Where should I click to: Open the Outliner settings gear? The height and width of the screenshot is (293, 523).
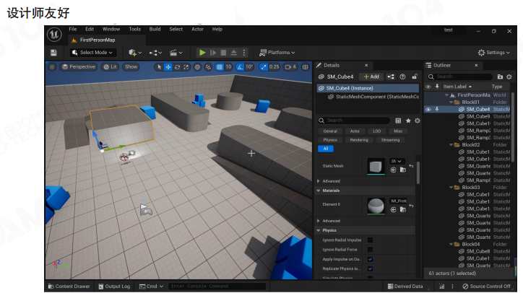(509, 76)
